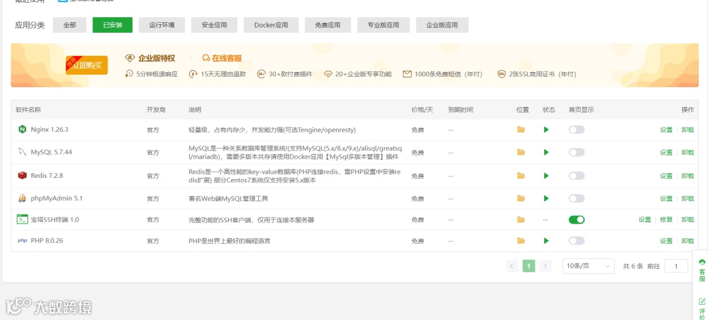Click the 企业版特权 diamond icon
708x320 pixels.
click(x=130, y=58)
